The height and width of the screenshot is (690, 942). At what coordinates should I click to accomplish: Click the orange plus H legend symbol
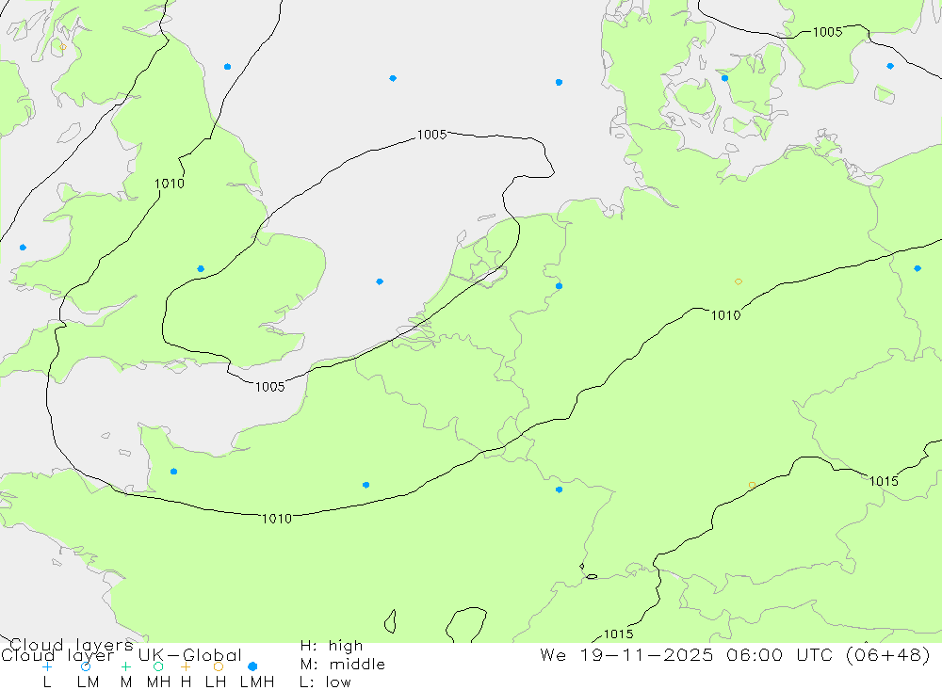[186, 666]
